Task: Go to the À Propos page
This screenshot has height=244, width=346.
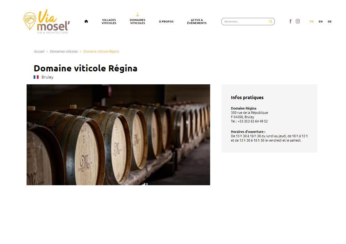Action: (x=166, y=22)
